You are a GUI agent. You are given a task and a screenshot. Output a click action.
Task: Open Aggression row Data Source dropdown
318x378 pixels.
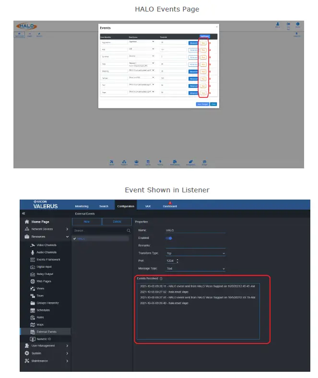tap(141, 42)
